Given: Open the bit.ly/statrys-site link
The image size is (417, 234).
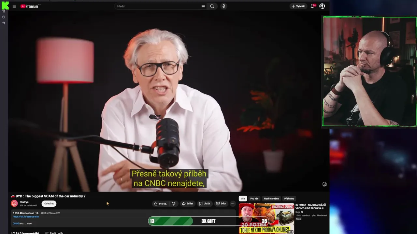Looking at the screenshot, I should tap(26, 217).
